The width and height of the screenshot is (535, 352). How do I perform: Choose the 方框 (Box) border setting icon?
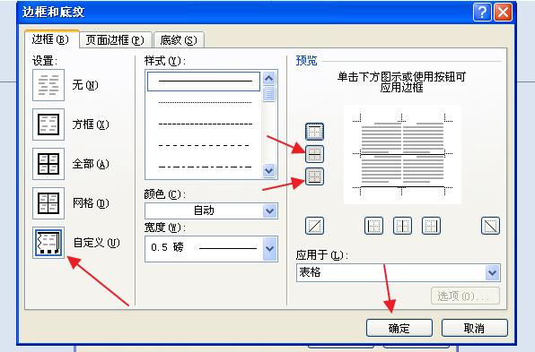point(48,124)
